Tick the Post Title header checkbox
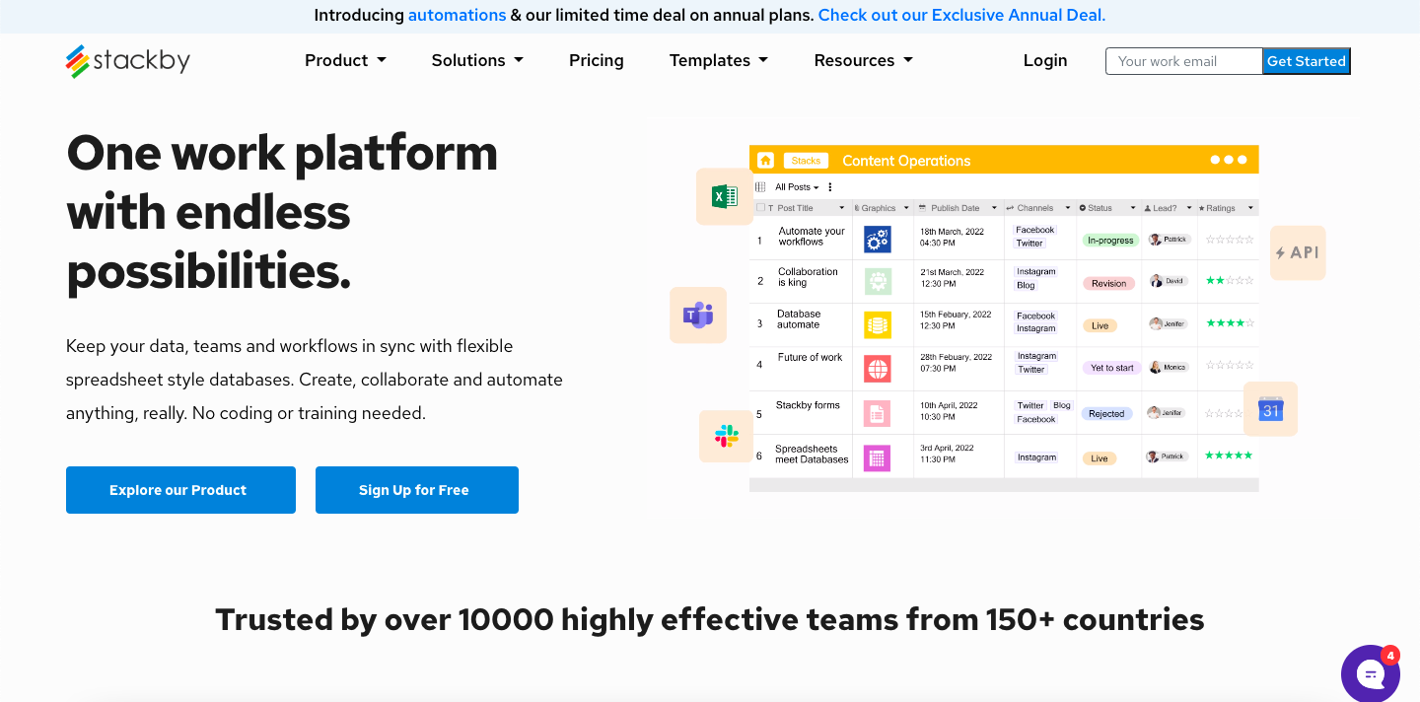This screenshot has height=702, width=1420. [x=760, y=208]
